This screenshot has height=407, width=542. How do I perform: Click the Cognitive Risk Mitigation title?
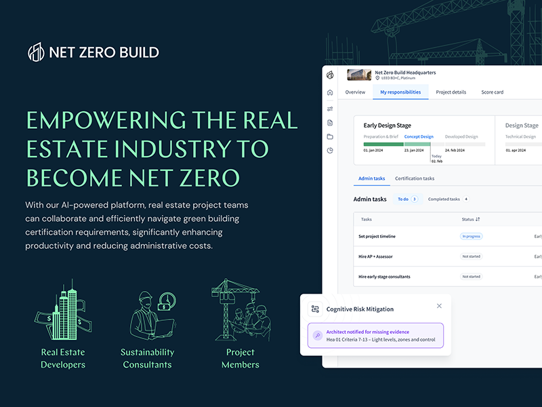click(x=360, y=309)
